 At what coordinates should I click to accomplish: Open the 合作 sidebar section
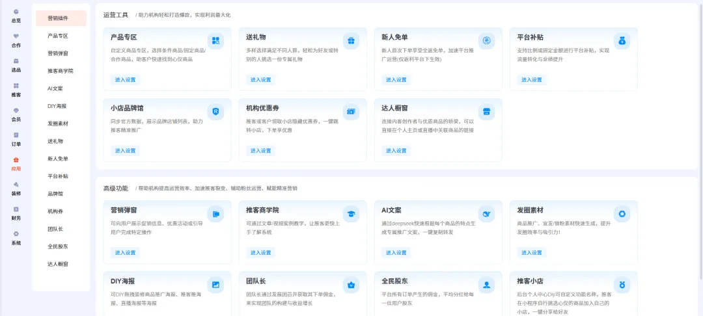(x=16, y=40)
